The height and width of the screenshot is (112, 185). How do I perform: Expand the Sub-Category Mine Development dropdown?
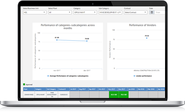110,12
